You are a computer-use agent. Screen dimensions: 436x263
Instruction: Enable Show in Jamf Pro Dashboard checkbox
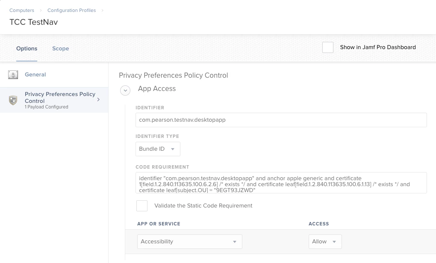[x=328, y=47]
